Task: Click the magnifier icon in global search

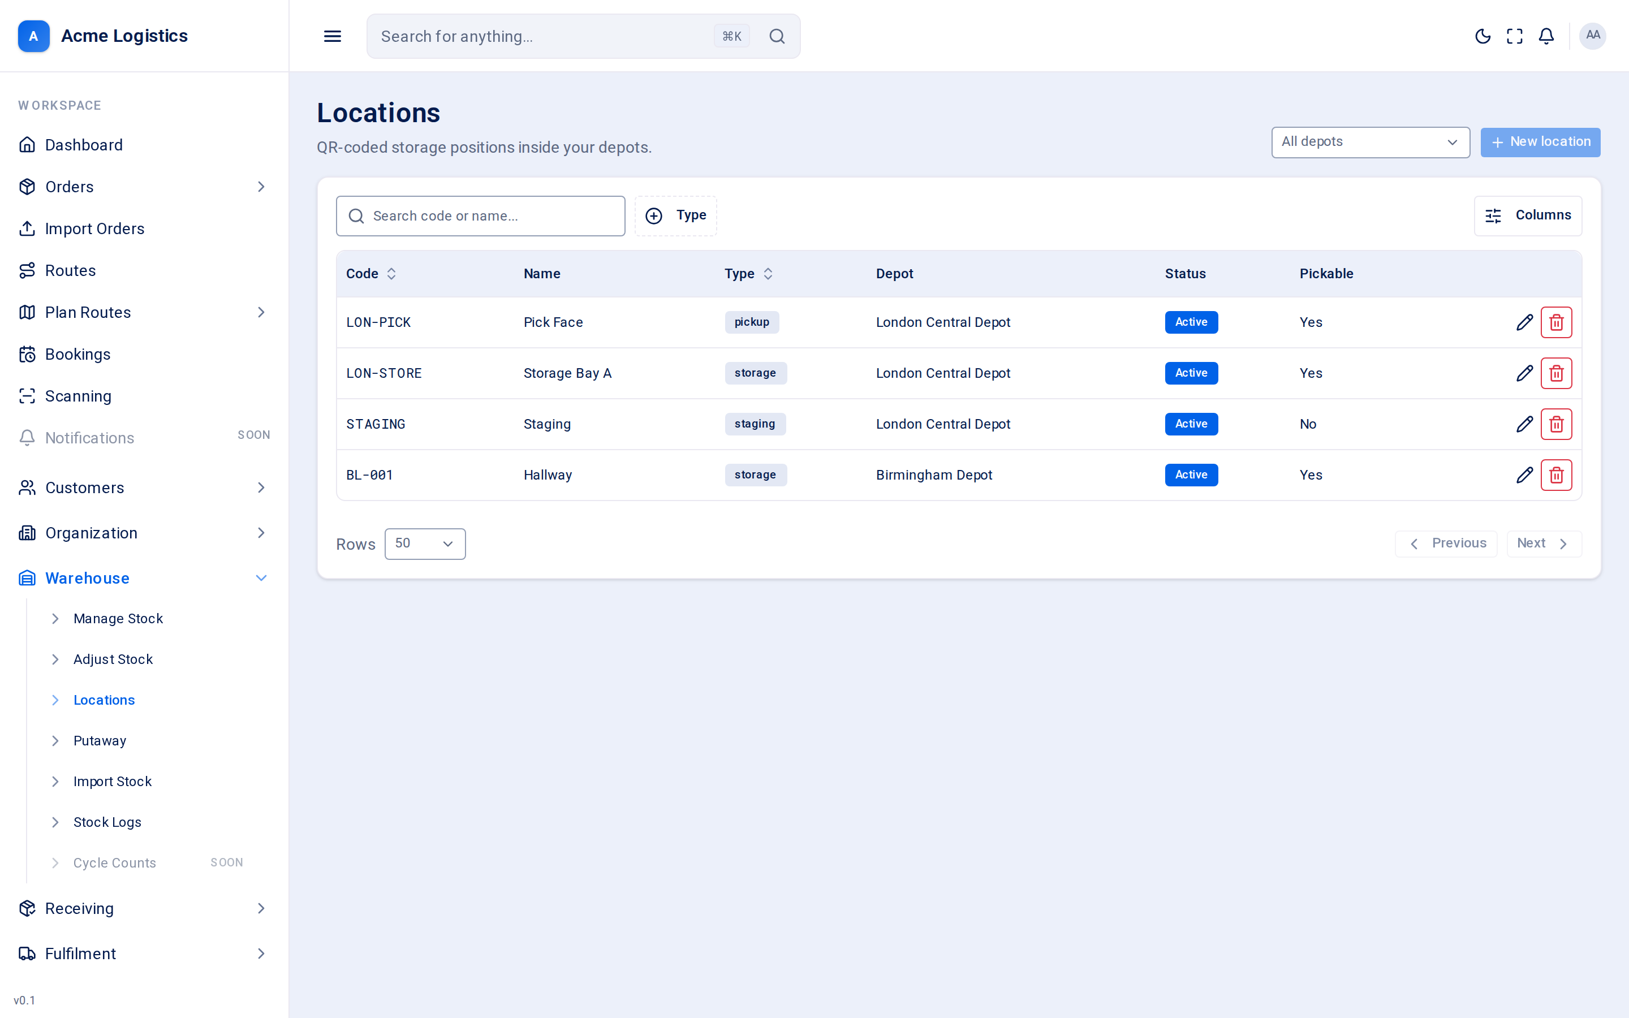Action: tap(777, 36)
